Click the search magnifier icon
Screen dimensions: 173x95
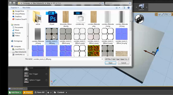130,3
